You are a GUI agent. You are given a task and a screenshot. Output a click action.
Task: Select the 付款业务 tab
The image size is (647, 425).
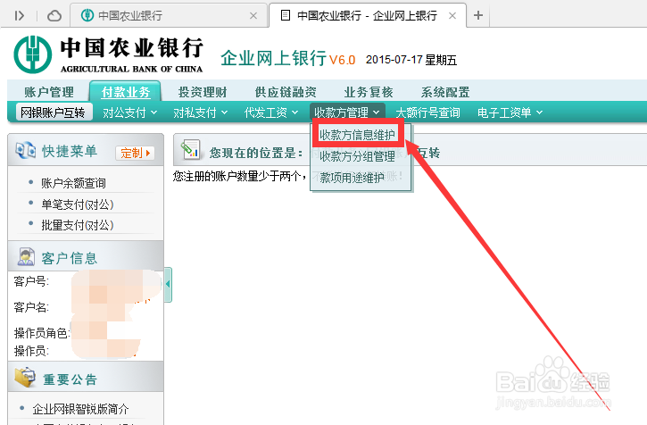[x=126, y=92]
